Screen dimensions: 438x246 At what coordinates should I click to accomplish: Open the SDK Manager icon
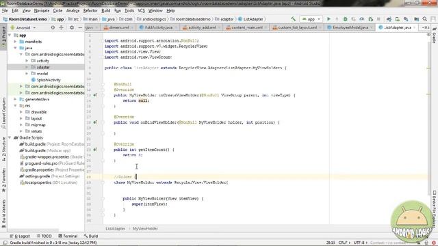point(406,19)
